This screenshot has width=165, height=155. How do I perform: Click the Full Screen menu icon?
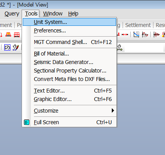pyautogui.click(x=27, y=122)
